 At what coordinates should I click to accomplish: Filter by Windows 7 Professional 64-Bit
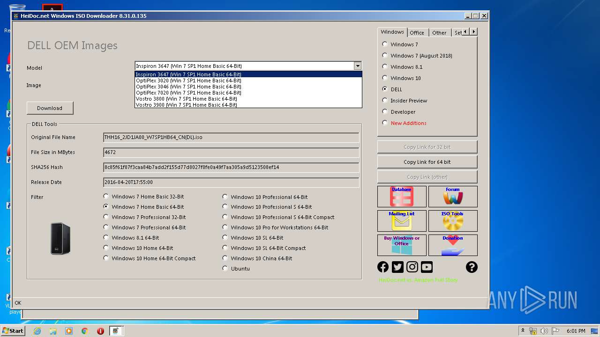click(x=106, y=227)
